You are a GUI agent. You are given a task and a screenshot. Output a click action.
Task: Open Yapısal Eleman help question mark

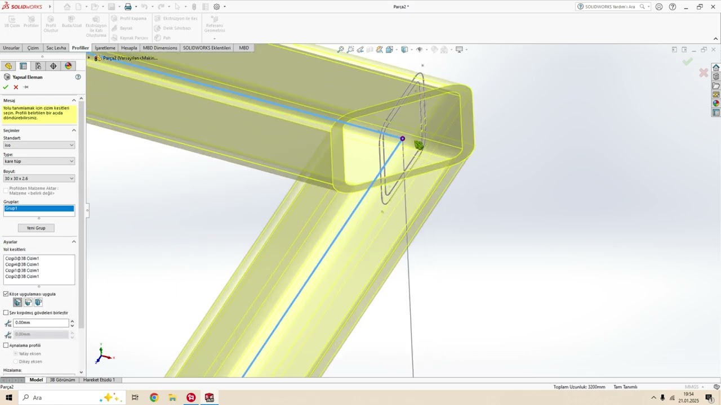click(x=78, y=77)
